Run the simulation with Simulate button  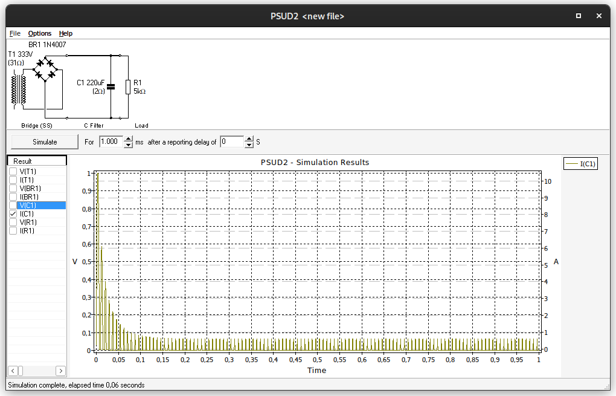pyautogui.click(x=45, y=142)
